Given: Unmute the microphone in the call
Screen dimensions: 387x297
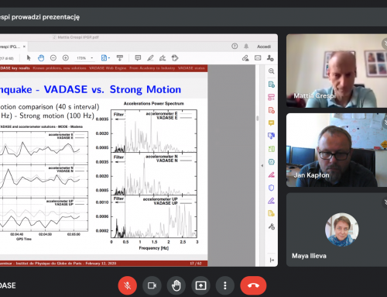Looking at the screenshot, I should tap(128, 285).
